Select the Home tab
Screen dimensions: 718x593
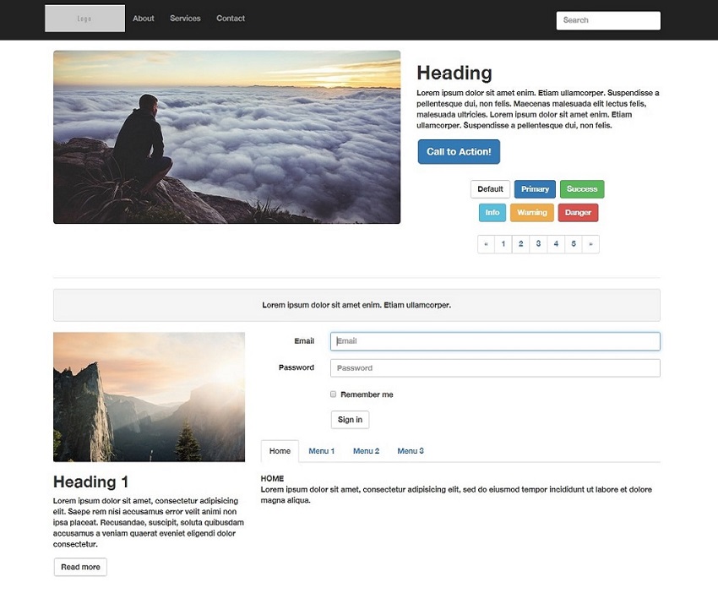[280, 451]
